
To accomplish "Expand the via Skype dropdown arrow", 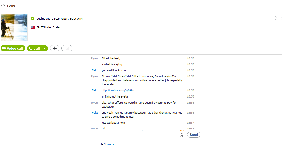I will coord(113,144).
